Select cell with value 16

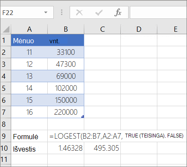[29, 112]
